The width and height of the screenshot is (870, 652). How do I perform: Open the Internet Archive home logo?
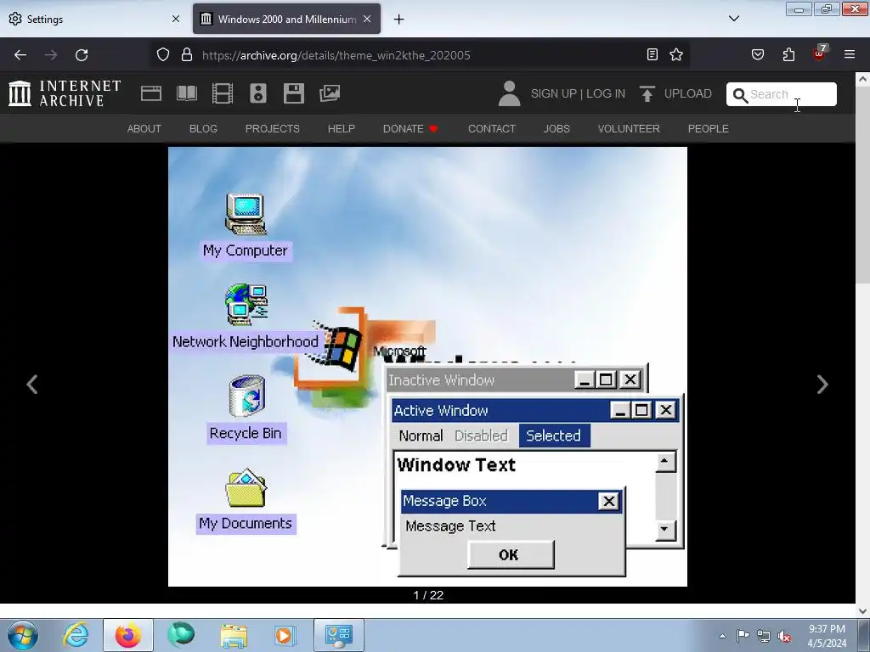point(65,93)
